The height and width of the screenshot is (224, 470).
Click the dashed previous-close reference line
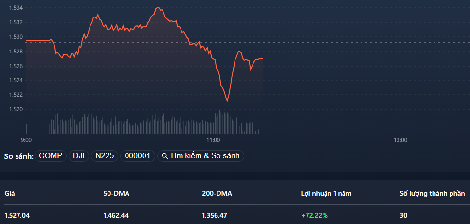(341, 42)
